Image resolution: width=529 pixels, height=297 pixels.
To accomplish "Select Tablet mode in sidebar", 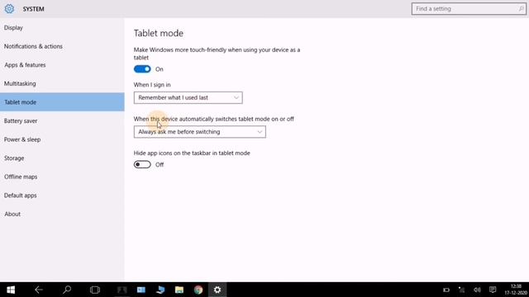I will pyautogui.click(x=62, y=102).
